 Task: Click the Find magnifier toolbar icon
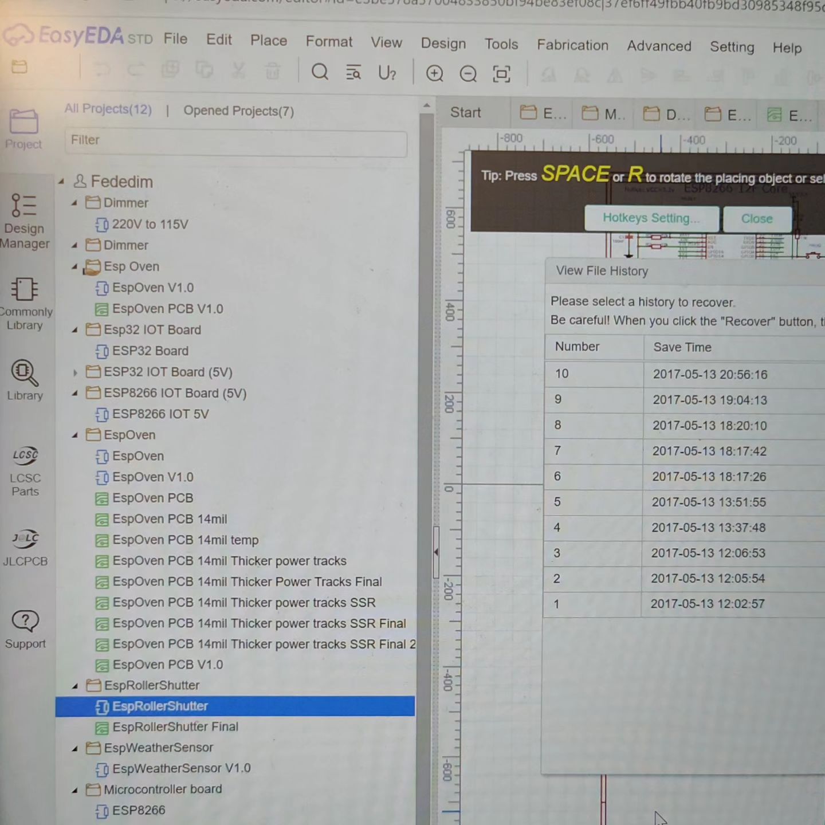[320, 72]
